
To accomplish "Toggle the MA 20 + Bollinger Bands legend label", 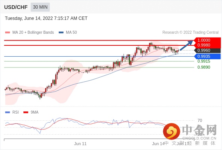I will pos(33,33).
